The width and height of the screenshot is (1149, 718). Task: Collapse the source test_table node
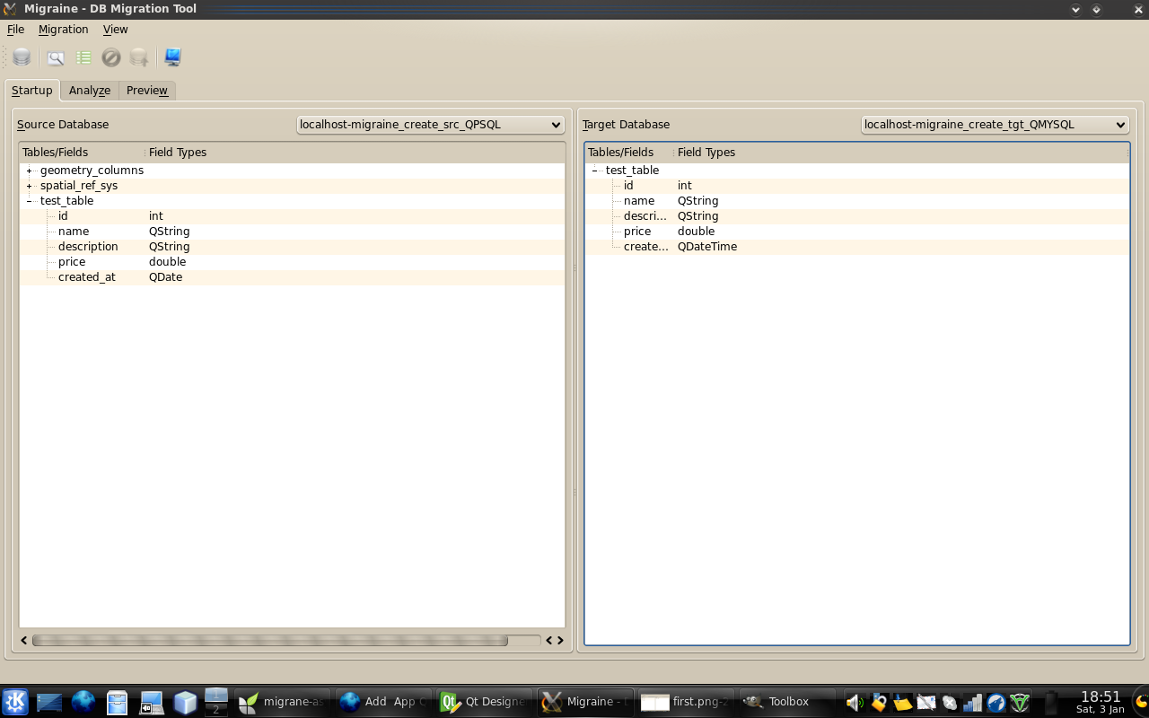coord(30,201)
